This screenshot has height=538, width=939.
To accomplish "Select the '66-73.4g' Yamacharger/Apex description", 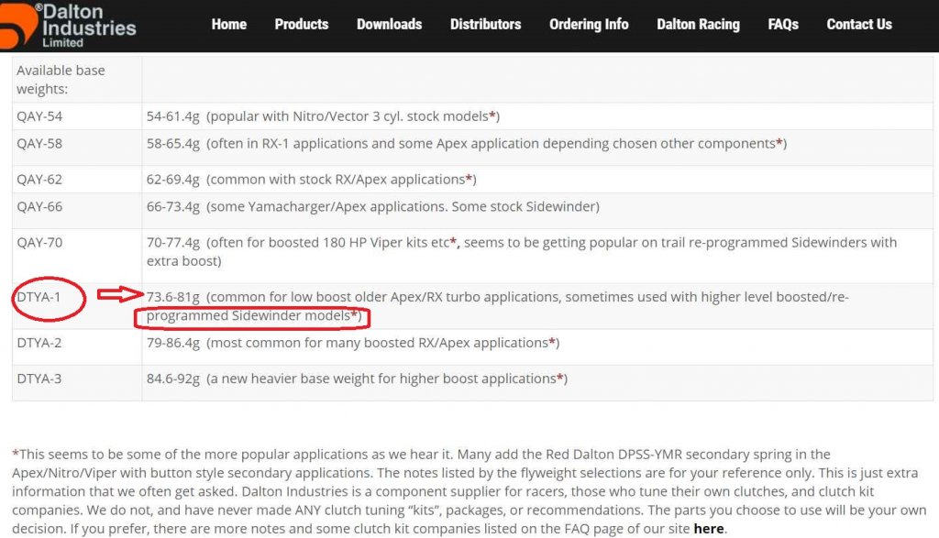I will [x=372, y=206].
